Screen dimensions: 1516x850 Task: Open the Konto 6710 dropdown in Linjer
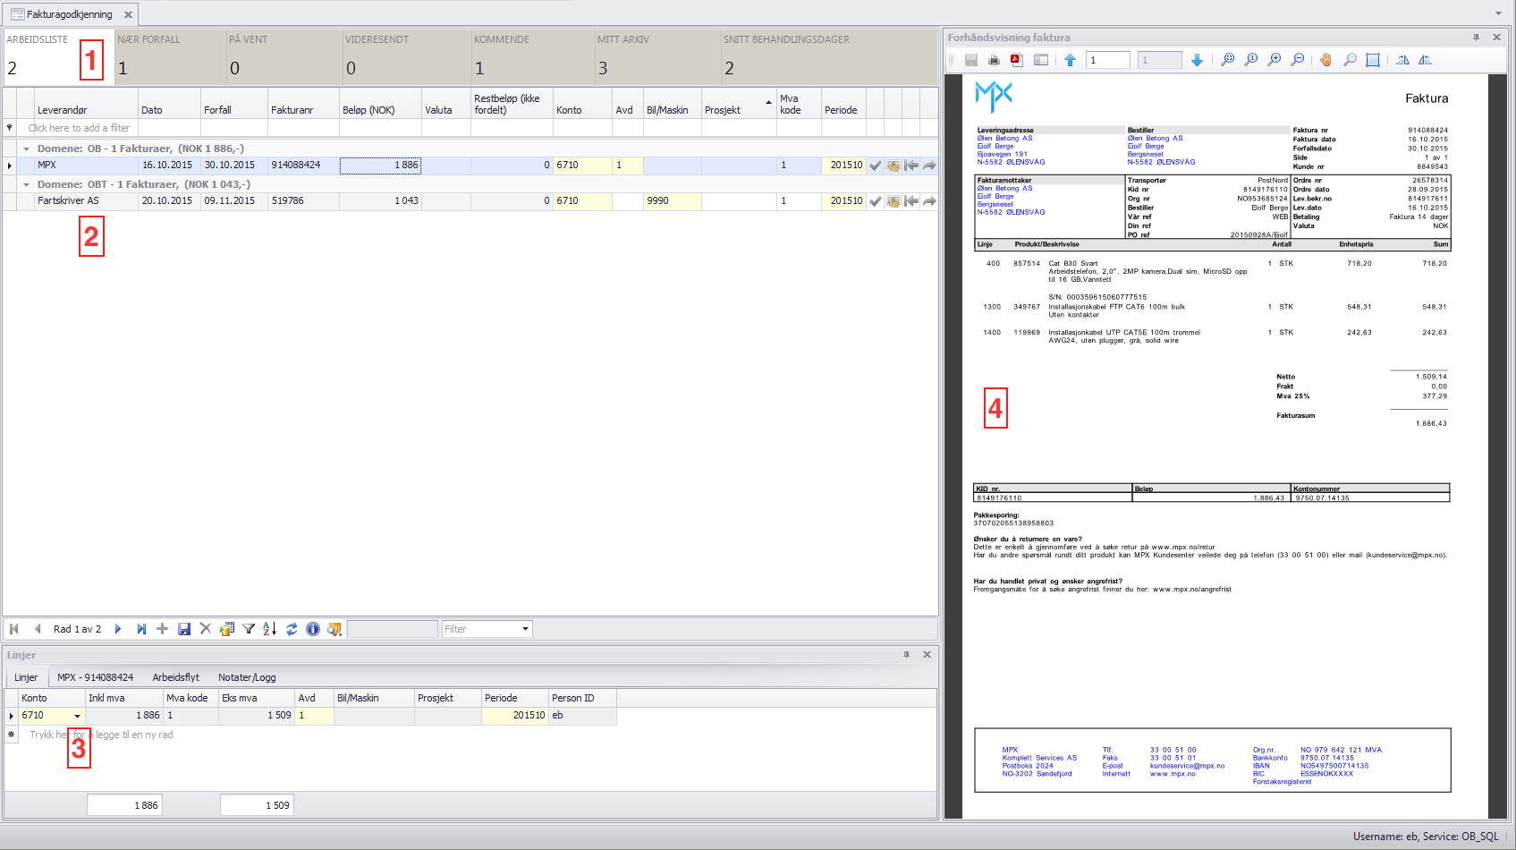[77, 716]
